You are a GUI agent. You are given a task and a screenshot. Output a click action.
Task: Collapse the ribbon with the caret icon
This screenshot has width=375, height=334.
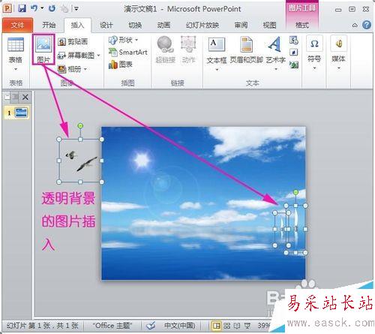click(355, 25)
